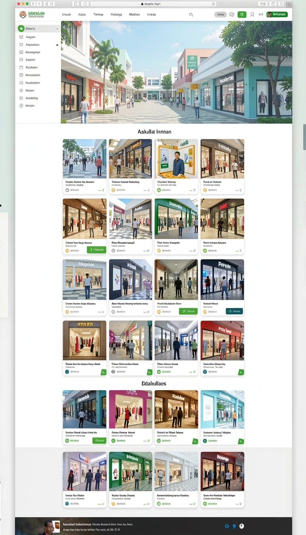306x535 pixels.
Task: Click the green button on the third-row third card
Action: pyautogui.click(x=188, y=311)
